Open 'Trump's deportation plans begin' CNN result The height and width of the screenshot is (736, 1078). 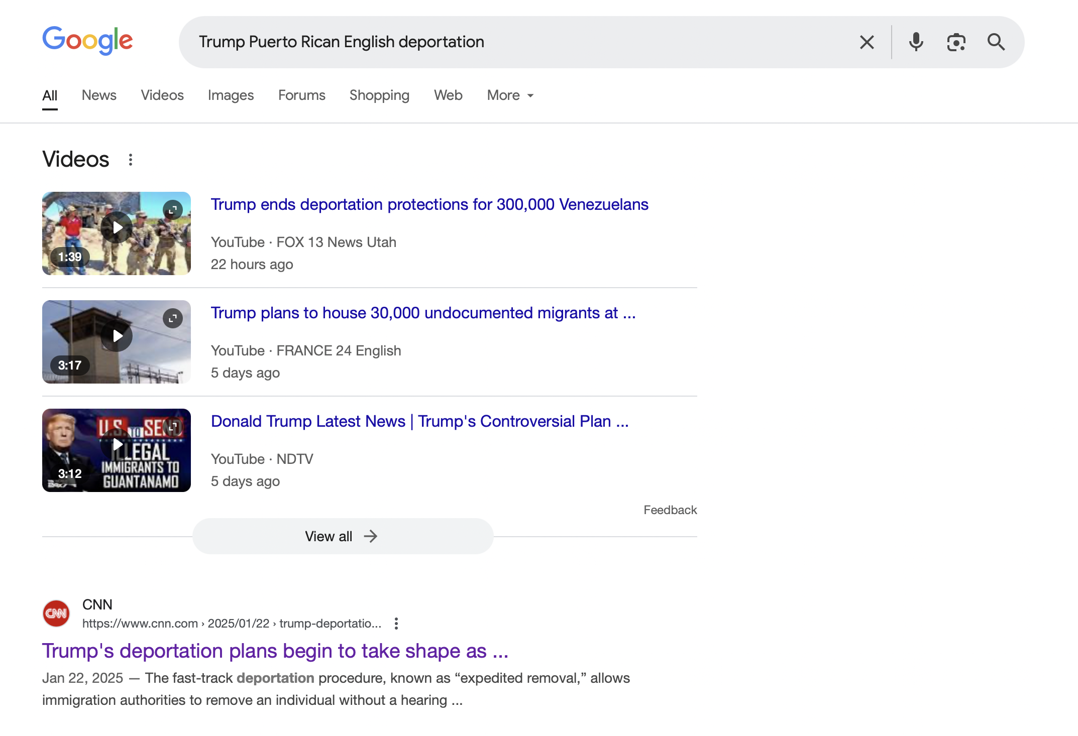tap(275, 651)
